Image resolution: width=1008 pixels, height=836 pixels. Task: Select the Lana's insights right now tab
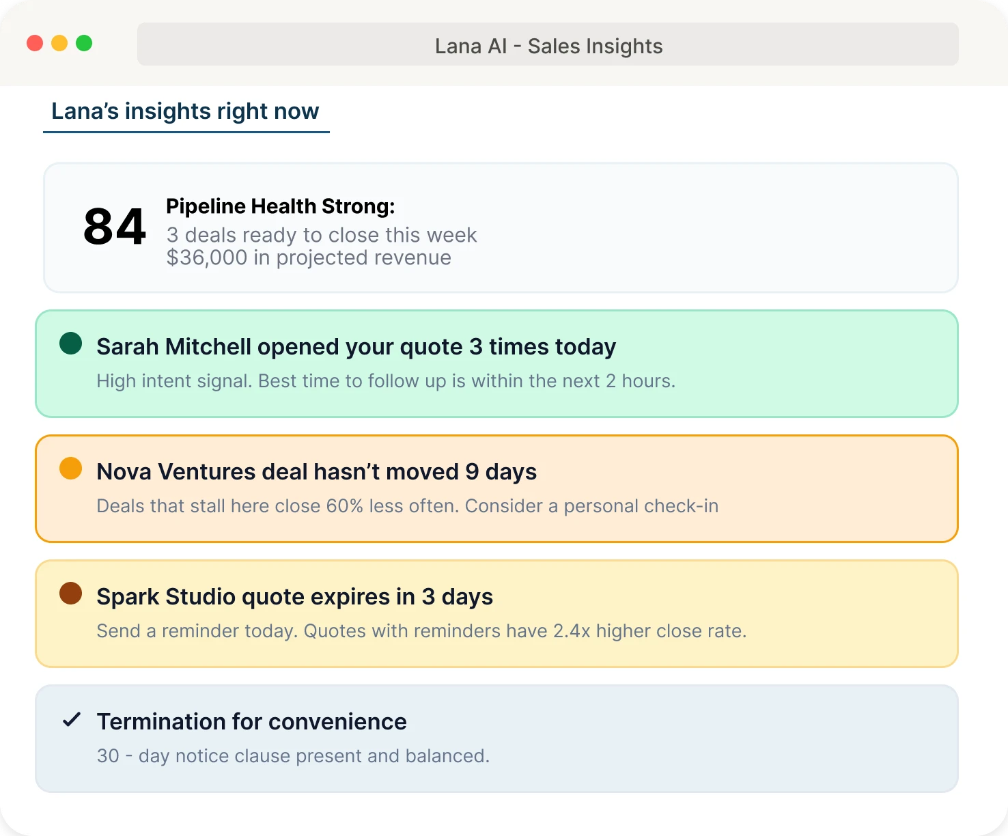point(185,111)
